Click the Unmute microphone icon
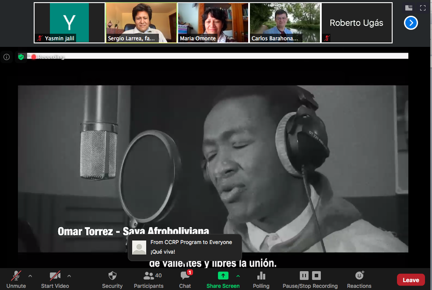Viewport: 432px width, 290px height. coord(16,276)
